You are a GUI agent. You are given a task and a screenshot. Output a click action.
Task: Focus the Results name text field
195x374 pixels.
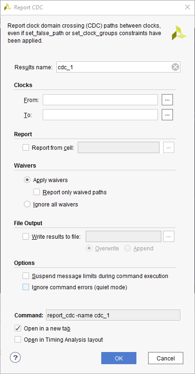coord(114,67)
